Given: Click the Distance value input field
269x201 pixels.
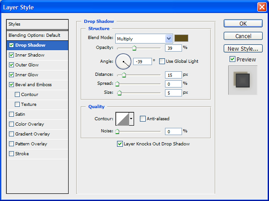Looking at the screenshot, I should pyautogui.click(x=173, y=75).
